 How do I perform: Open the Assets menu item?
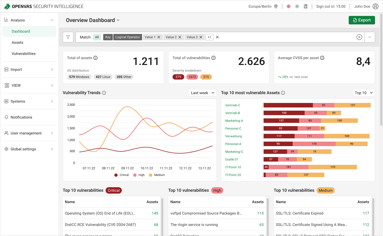coord(29,42)
